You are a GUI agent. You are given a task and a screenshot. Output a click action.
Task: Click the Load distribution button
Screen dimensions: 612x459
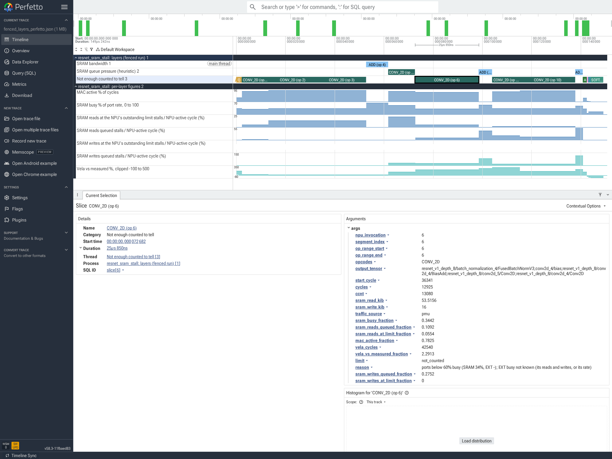click(477, 441)
